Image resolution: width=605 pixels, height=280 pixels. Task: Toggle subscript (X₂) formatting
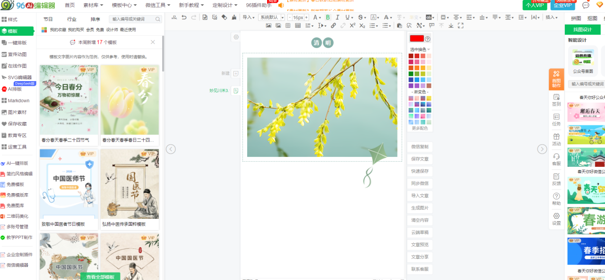[x=362, y=25]
